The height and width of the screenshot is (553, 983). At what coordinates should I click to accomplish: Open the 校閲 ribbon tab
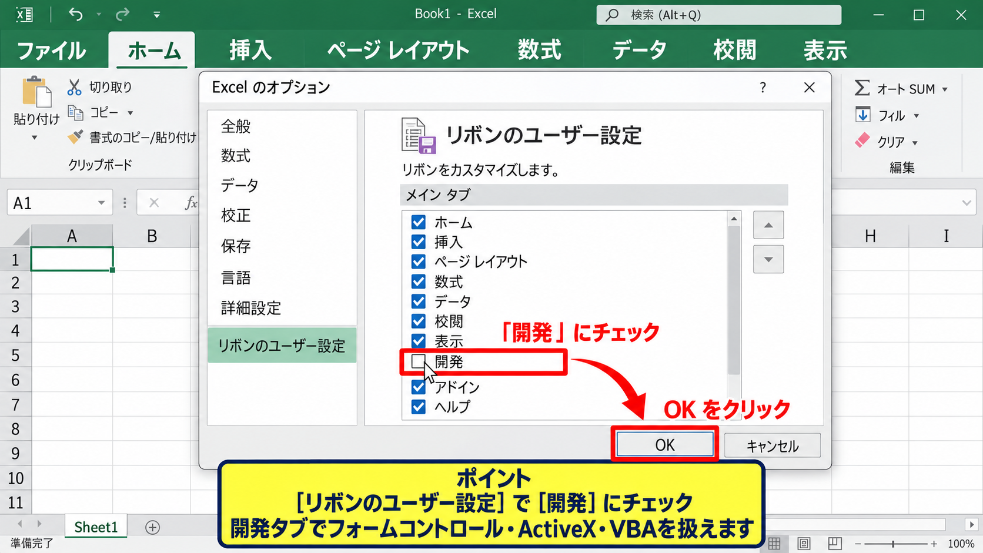734,51
